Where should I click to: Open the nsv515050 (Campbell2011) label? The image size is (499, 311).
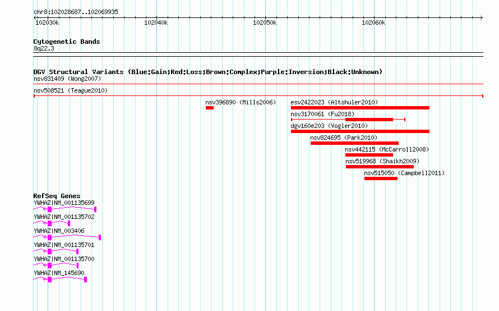(404, 173)
